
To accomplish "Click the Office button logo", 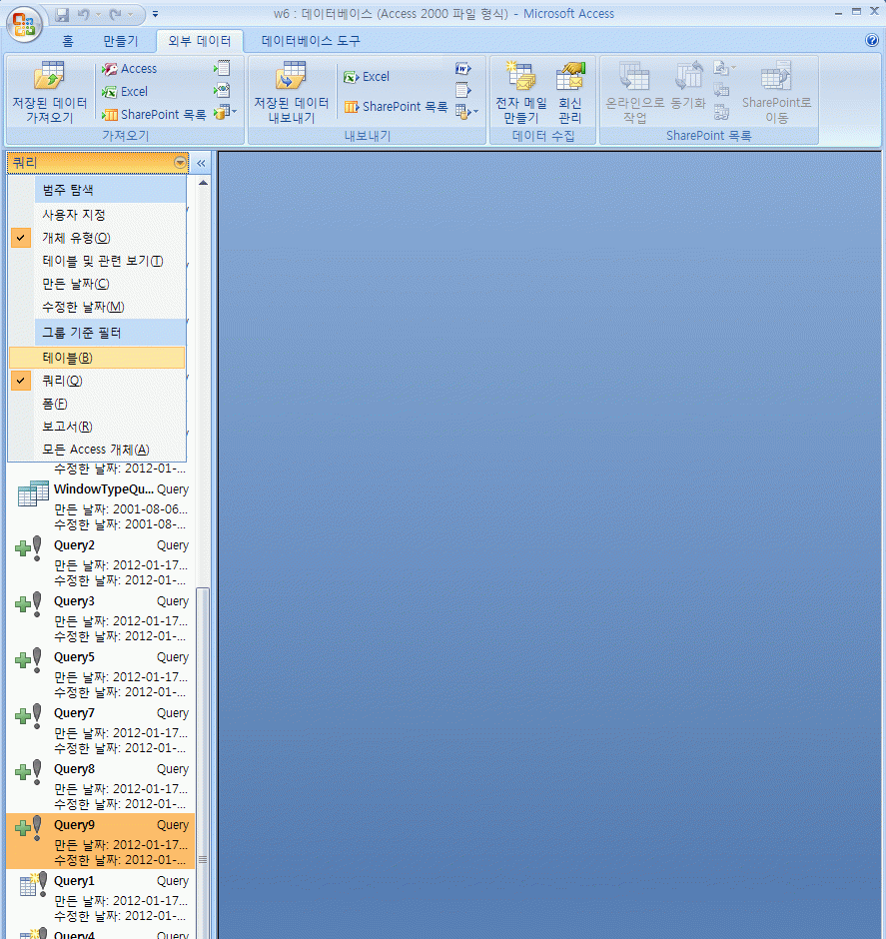I will (x=23, y=24).
